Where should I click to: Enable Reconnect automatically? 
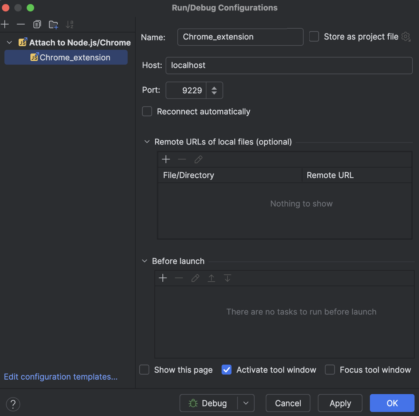coord(147,111)
